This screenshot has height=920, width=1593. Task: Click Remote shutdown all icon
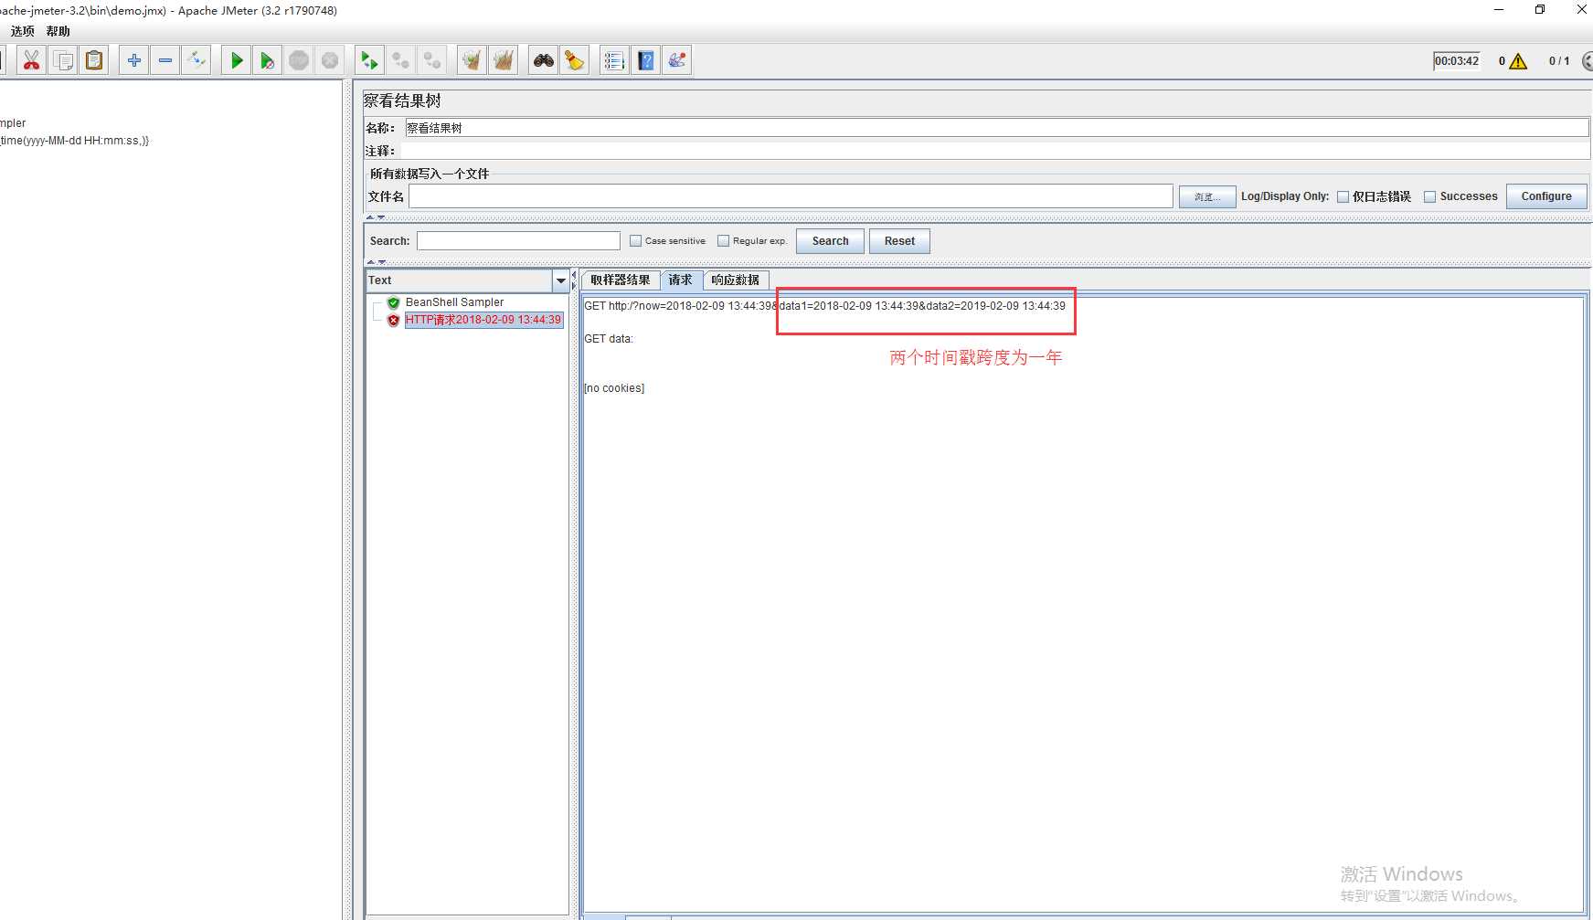431,60
